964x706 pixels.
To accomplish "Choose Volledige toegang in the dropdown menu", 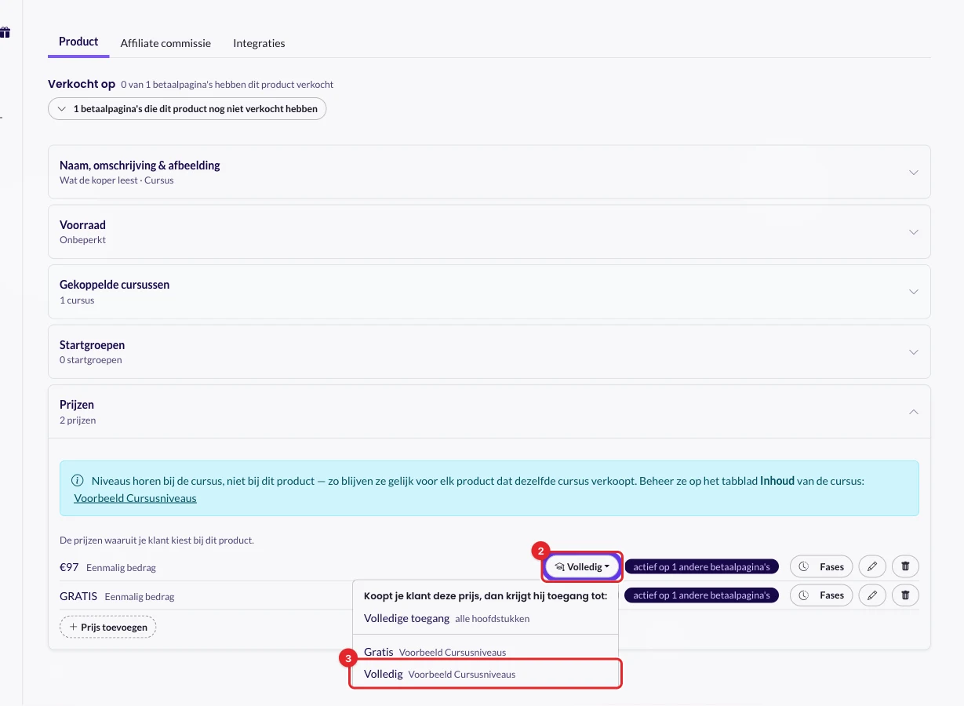I will pos(486,618).
